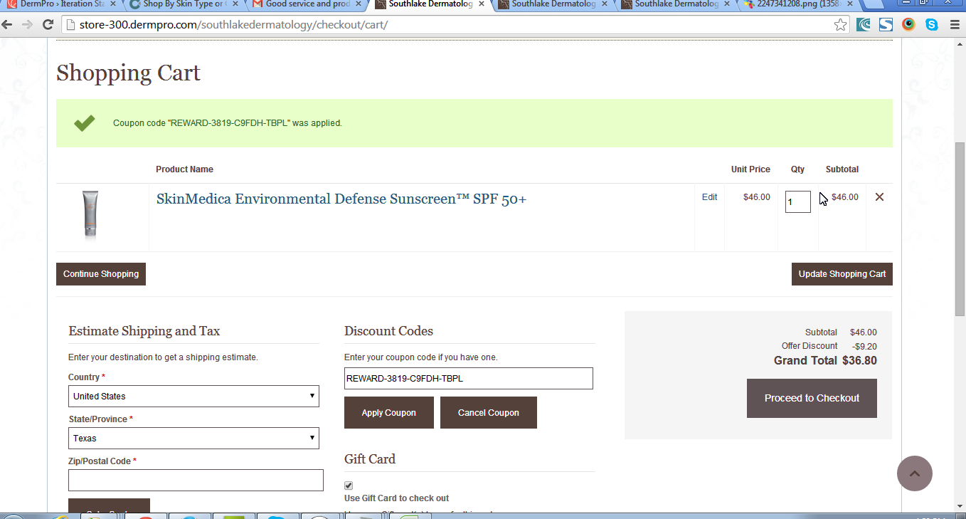Remove the SkinMedica sunscreen from the cart
The image size is (966, 519).
click(879, 197)
